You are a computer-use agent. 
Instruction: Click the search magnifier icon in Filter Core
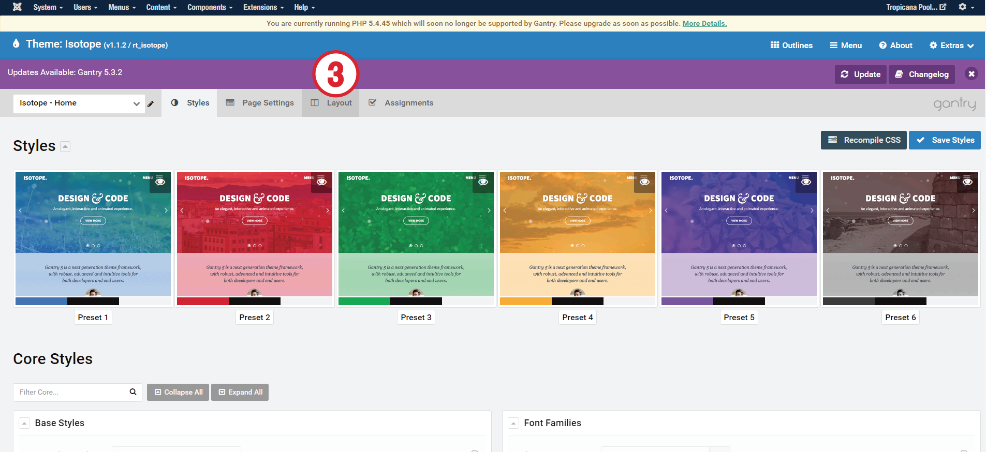(x=133, y=392)
